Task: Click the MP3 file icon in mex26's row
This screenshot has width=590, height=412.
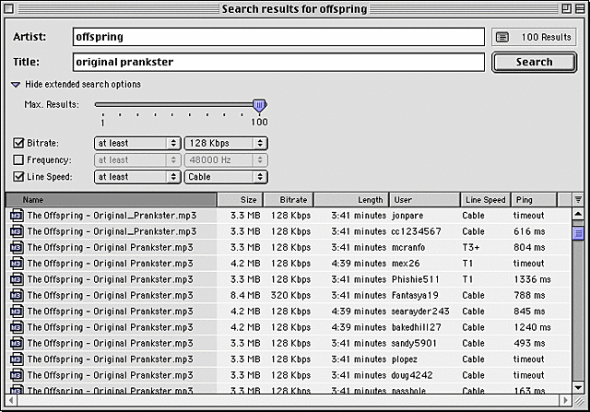Action: [x=17, y=264]
